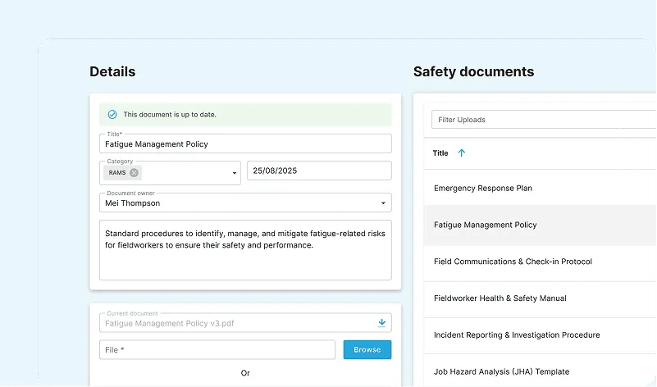This screenshot has width=657, height=387.
Task: Click the Browse button
Action: click(x=367, y=350)
